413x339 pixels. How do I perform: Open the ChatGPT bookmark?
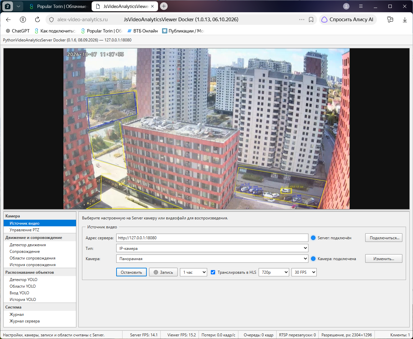[18, 31]
